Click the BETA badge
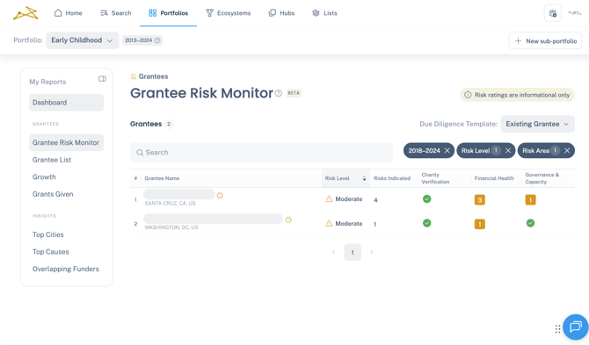 tap(294, 93)
